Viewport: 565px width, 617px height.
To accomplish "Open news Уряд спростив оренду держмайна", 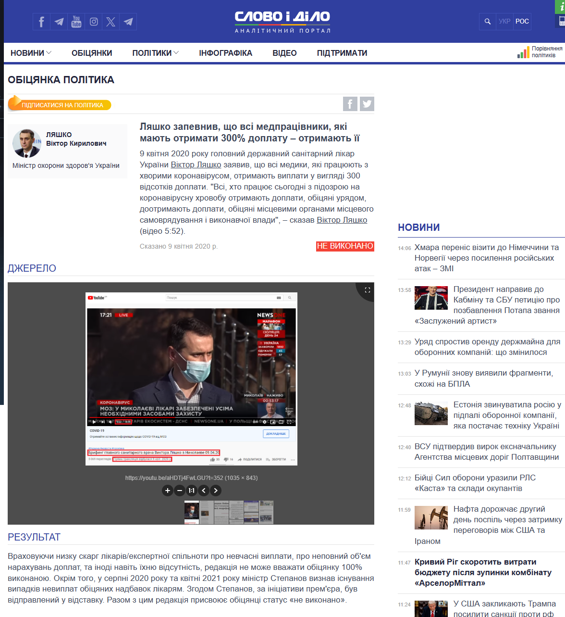I will [487, 347].
